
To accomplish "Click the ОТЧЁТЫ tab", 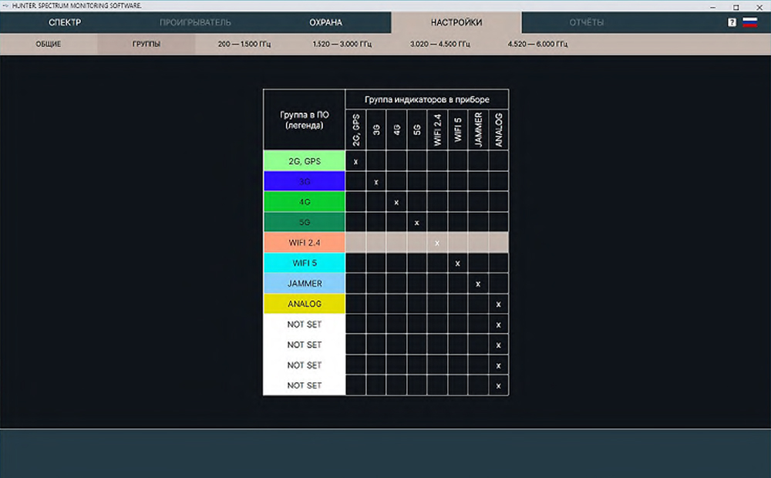I will pos(586,22).
